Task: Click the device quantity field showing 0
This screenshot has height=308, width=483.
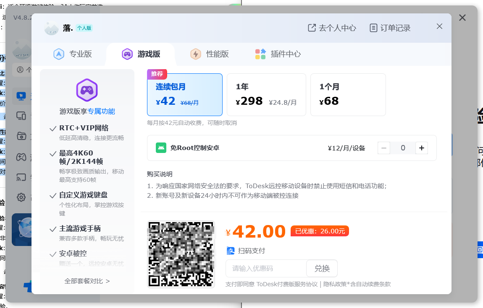Action: click(x=403, y=148)
